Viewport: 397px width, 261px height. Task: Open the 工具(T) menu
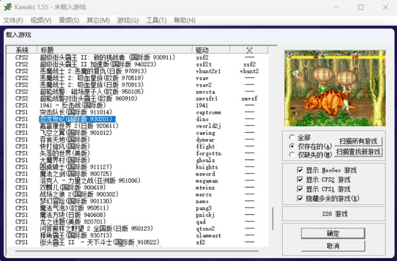point(156,20)
